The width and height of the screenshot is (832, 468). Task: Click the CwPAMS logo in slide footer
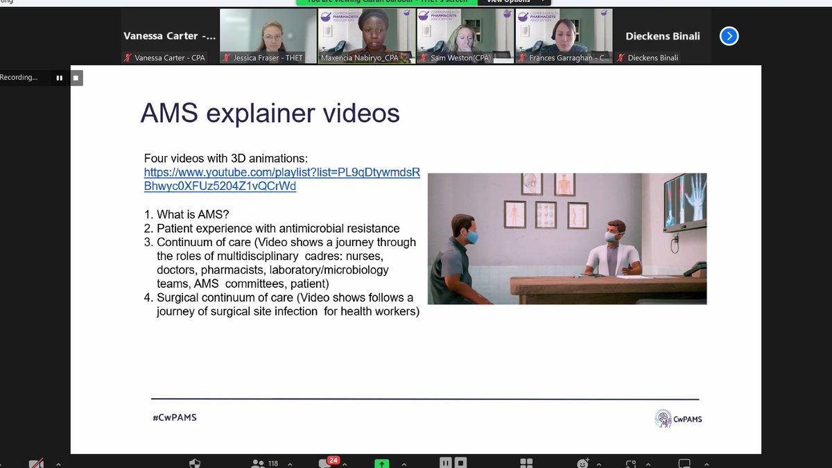(678, 418)
